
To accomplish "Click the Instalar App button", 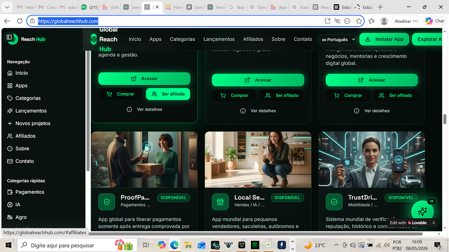I will pos(385,39).
